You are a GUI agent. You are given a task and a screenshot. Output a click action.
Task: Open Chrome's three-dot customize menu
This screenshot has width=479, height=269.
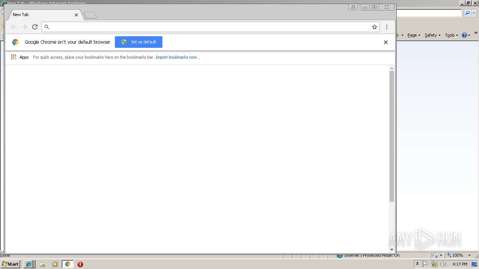pos(387,27)
